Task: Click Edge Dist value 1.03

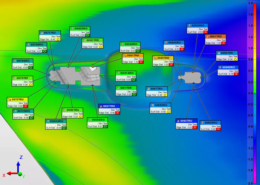Action: (x=166, y=65)
